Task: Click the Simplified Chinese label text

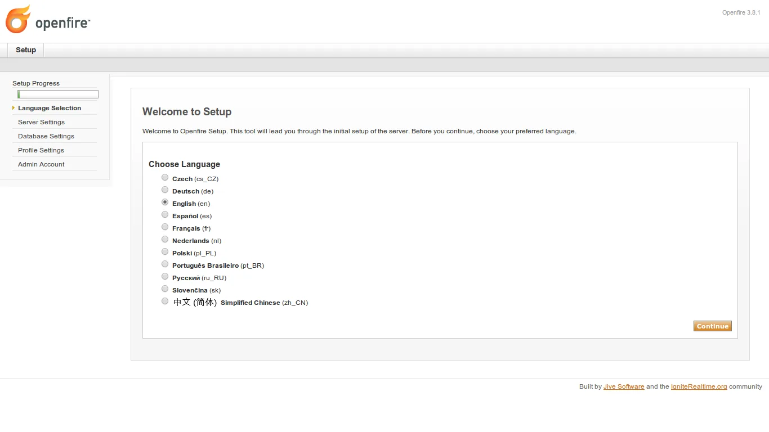Action: pyautogui.click(x=264, y=303)
